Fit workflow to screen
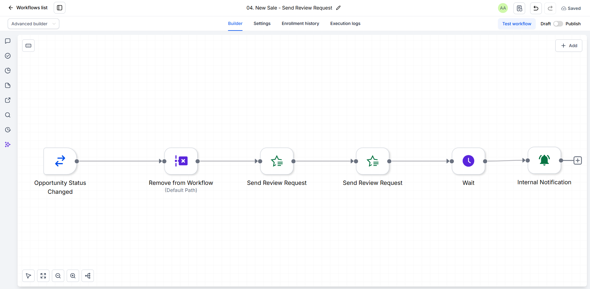The width and height of the screenshot is (590, 289). 43,276
